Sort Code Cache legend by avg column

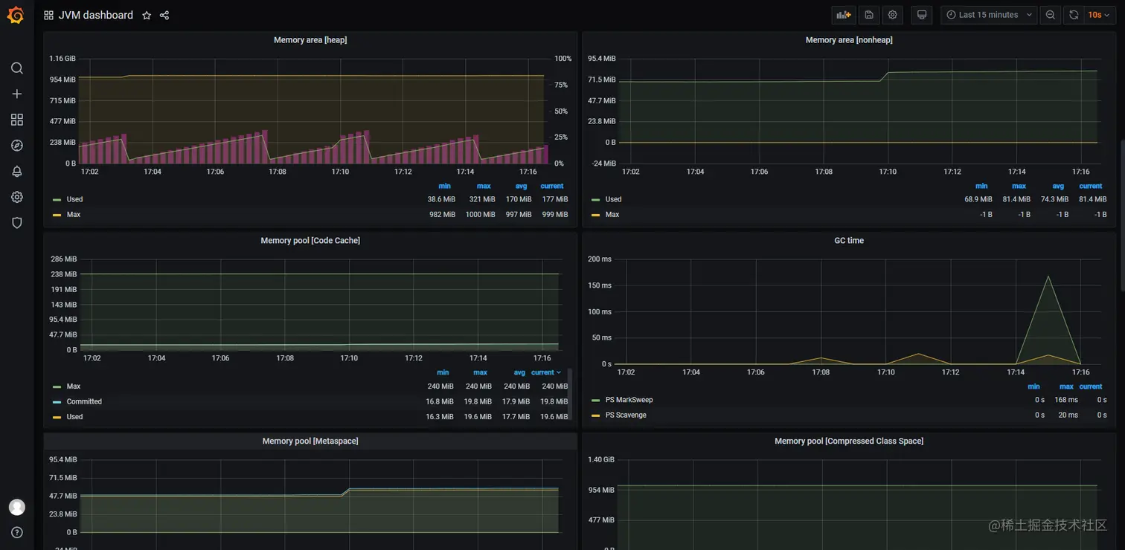tap(519, 372)
